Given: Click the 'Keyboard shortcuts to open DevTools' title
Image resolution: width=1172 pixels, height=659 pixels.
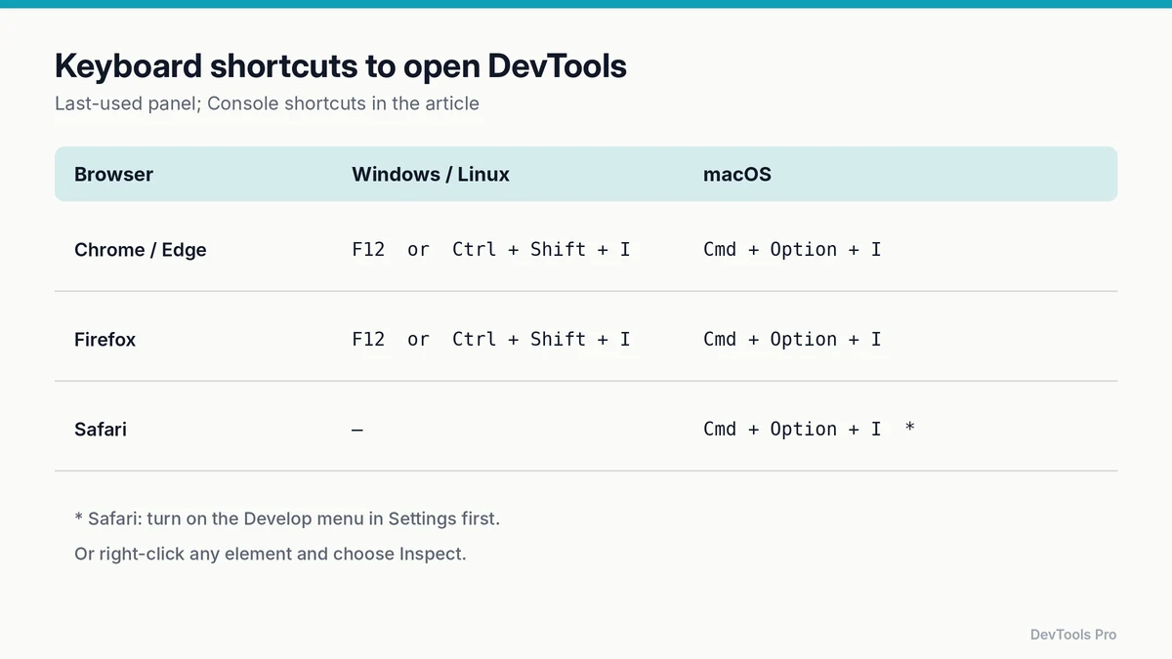Looking at the screenshot, I should coord(341,65).
